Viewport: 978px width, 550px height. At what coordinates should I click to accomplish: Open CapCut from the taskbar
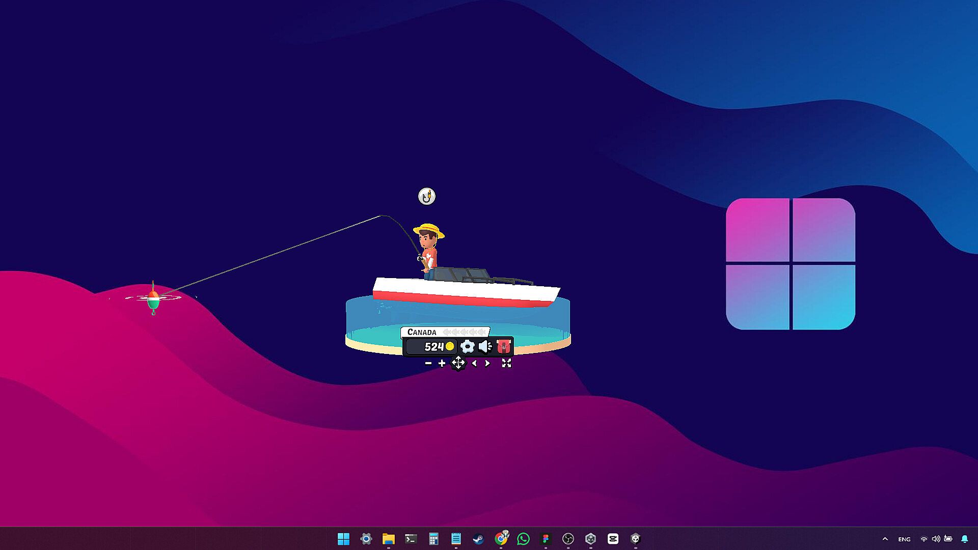[x=613, y=539]
